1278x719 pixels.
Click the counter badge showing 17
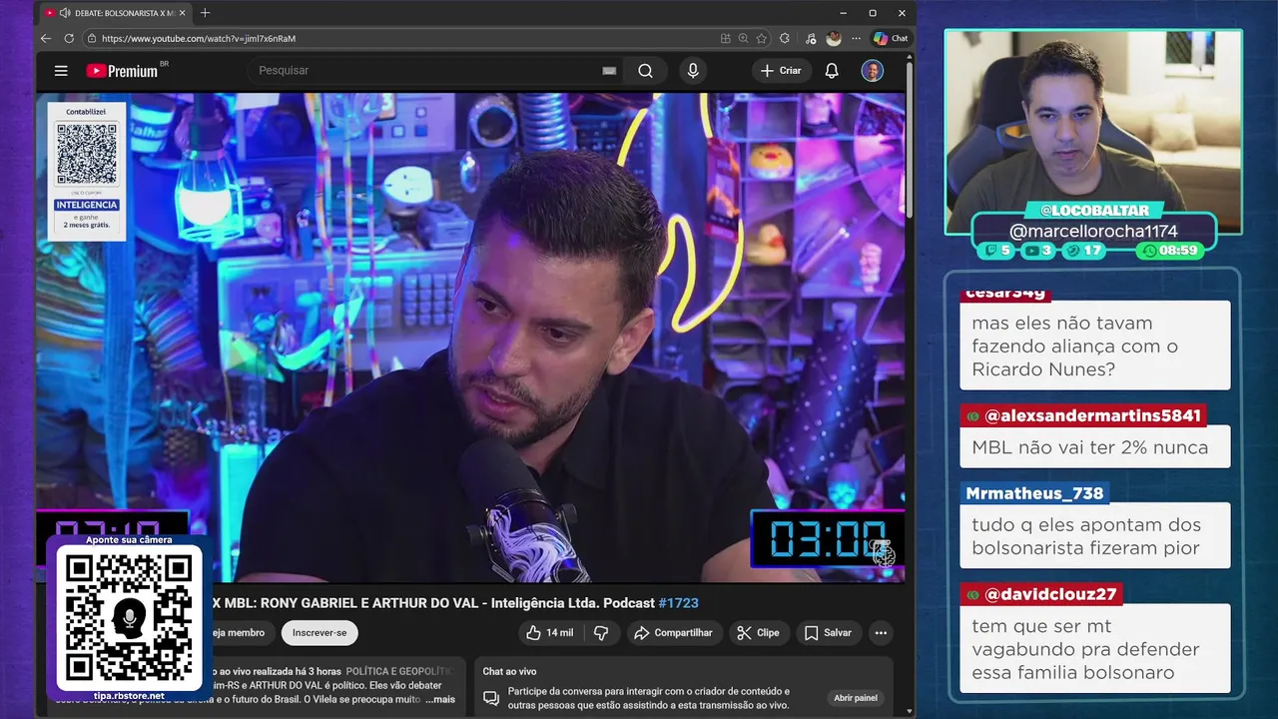pyautogui.click(x=1084, y=251)
